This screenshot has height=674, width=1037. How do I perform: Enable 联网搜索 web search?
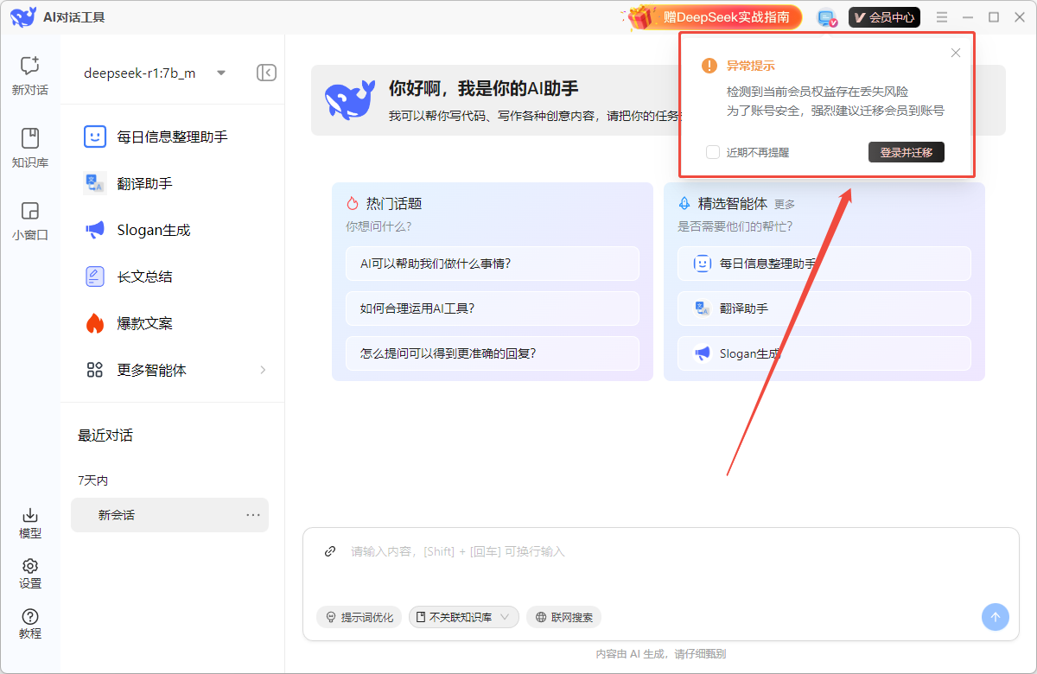click(x=563, y=617)
